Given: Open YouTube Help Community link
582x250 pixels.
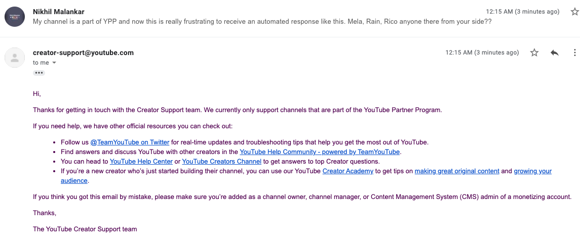Looking at the screenshot, I should [320, 152].
